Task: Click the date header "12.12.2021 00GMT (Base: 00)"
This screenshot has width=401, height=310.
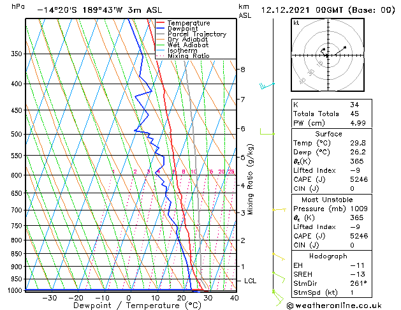Action: click(x=328, y=10)
